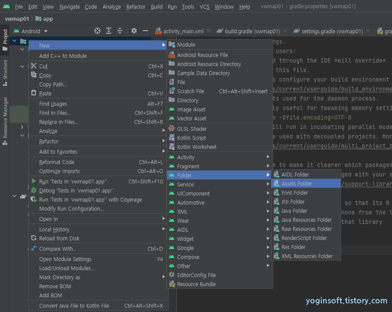Expand the Refactor submenu

(x=97, y=142)
